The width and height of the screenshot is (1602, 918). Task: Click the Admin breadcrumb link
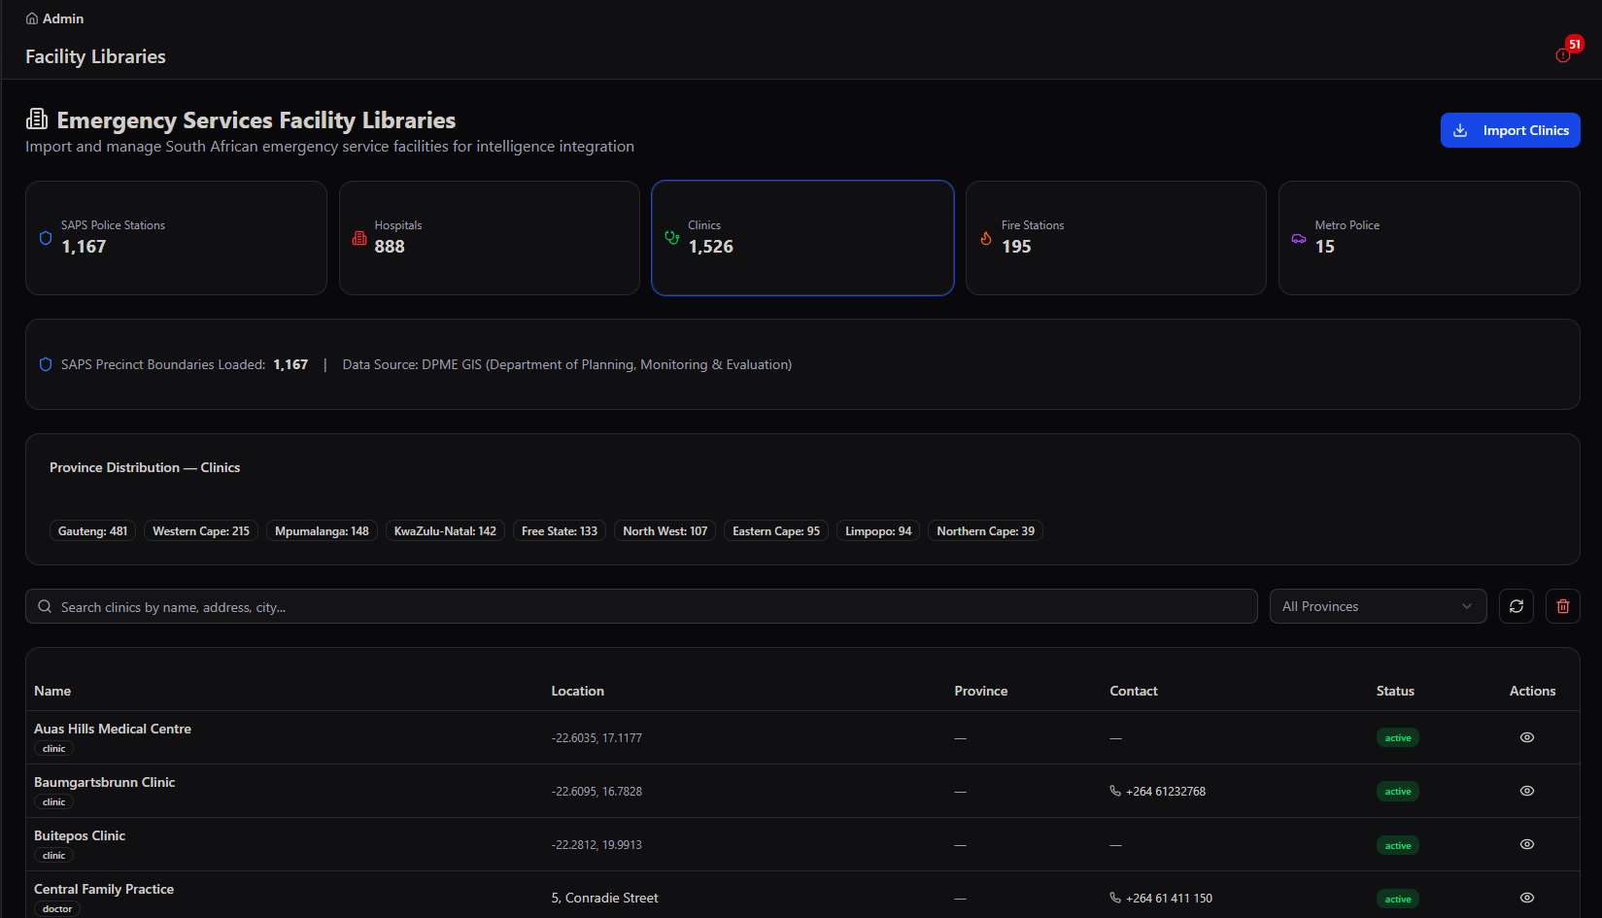(63, 18)
